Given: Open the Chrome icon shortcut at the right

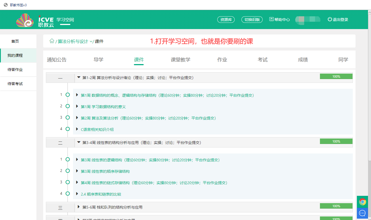Looking at the screenshot, I should pos(362,202).
